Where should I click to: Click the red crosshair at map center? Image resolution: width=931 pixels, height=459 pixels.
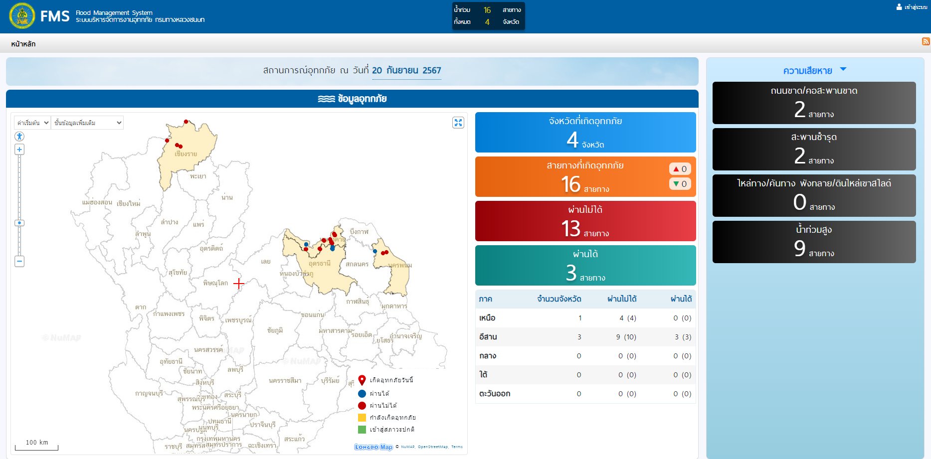[239, 284]
